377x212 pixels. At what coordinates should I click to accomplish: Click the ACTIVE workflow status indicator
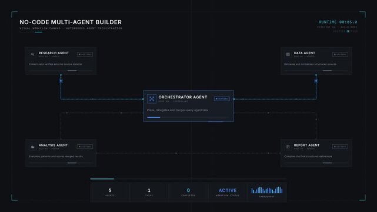228,192
